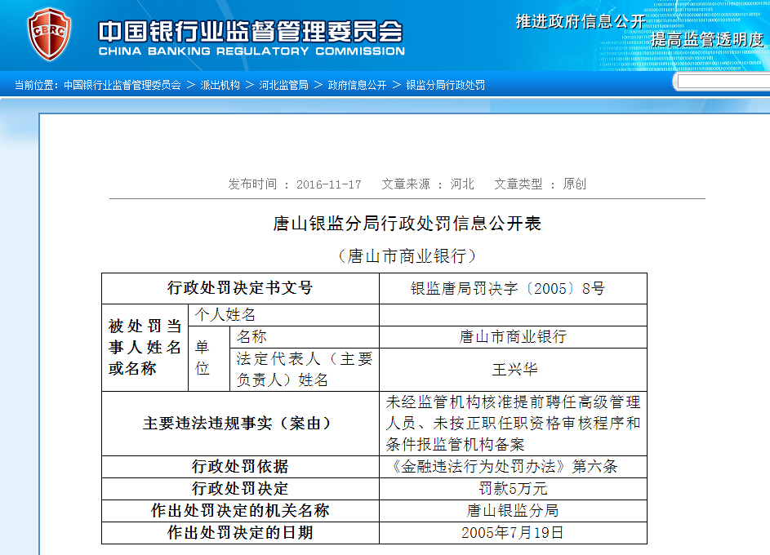
Task: Click the publish date 2016-11-17
Action: tap(328, 184)
